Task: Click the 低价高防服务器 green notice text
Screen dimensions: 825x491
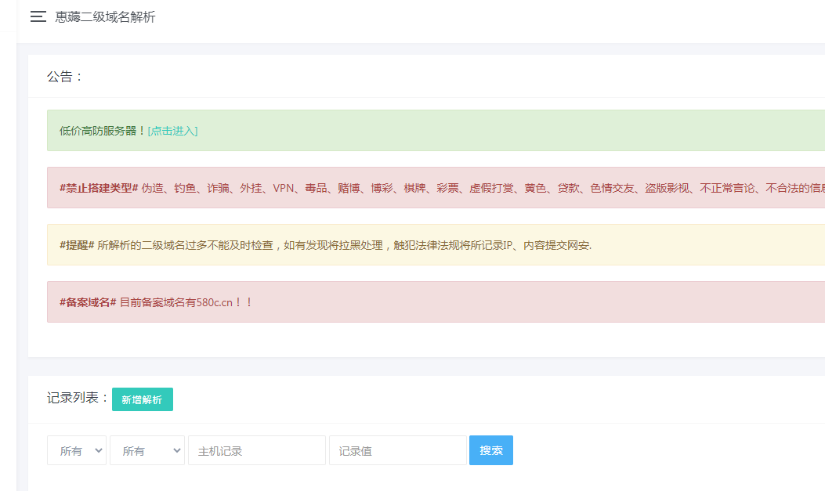Action: click(102, 131)
